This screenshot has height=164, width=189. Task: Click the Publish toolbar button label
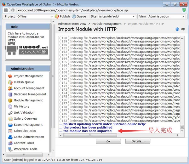(x=65, y=16)
